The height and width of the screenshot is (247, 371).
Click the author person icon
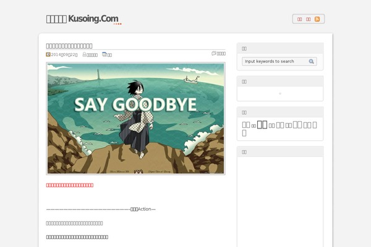pos(84,54)
